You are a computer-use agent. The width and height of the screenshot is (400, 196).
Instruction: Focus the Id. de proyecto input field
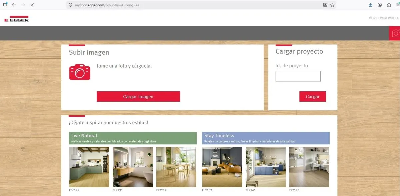click(x=298, y=76)
